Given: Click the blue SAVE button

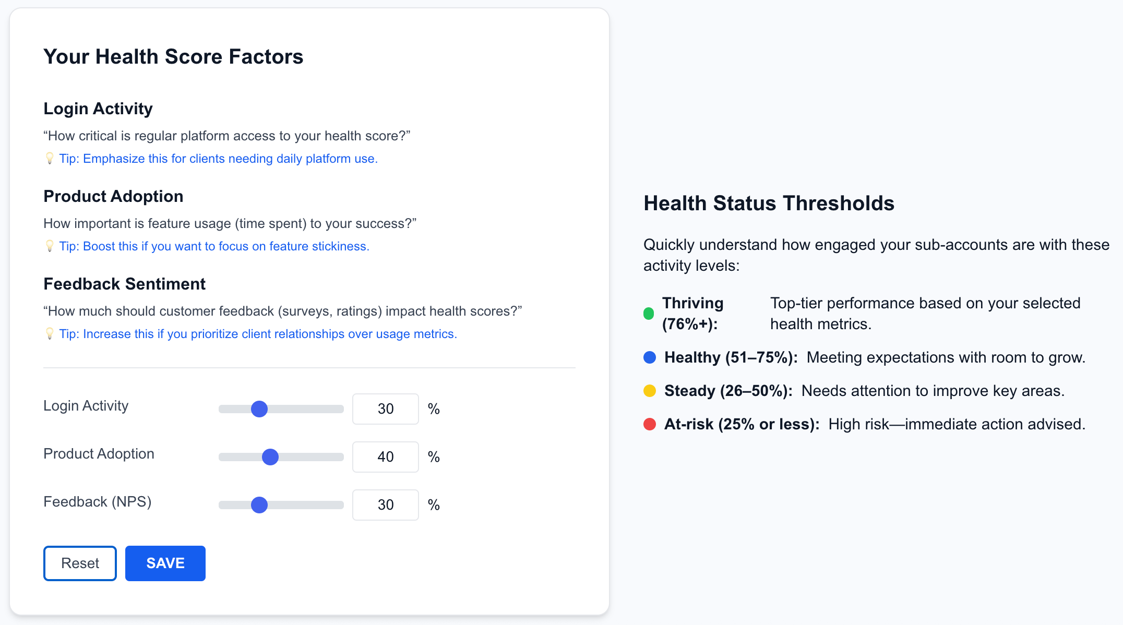Looking at the screenshot, I should pos(165,563).
